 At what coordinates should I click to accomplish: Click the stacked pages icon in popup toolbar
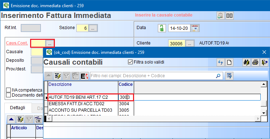pyautogui.click(x=75, y=76)
